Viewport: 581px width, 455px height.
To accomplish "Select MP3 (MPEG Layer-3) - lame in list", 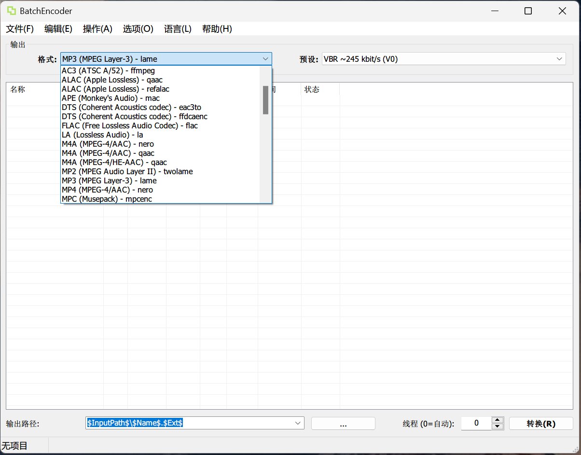I will point(160,181).
